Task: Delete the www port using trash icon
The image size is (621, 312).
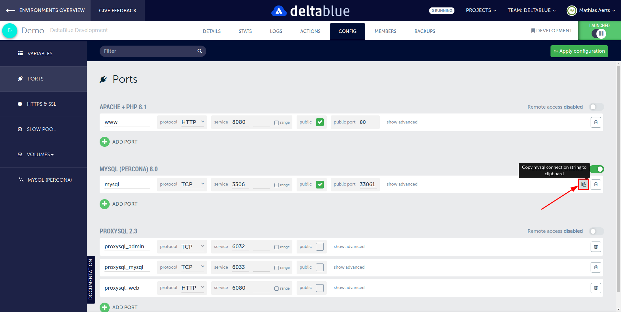Action: [596, 122]
